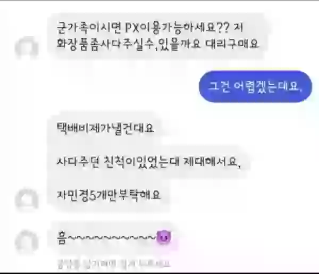This screenshot has width=319, height=274.
Task: Select the 자민경5개만부탁해요 message bubble
Action: (x=108, y=195)
